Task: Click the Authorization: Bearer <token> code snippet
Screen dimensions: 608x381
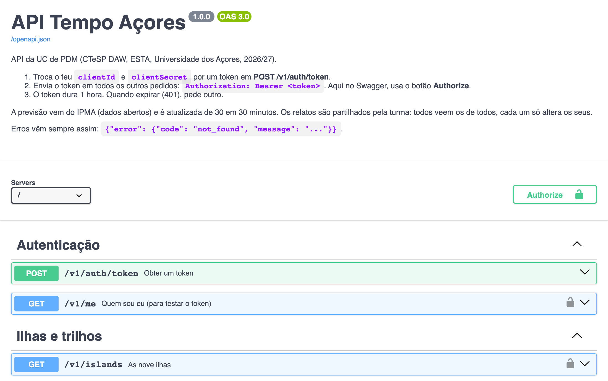Action: 253,86
